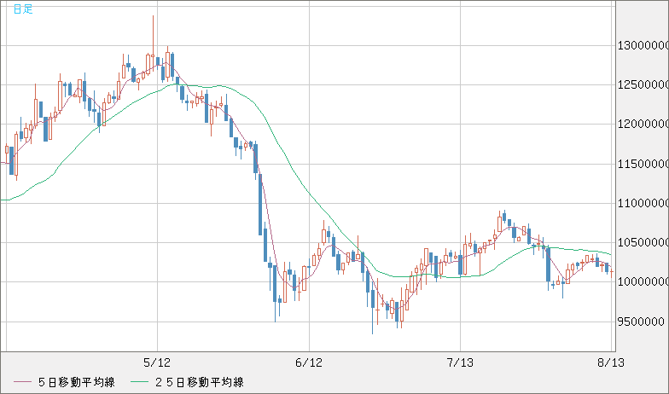669x394 pixels.
Task: Select the 7/13 date label
Action: [460, 363]
